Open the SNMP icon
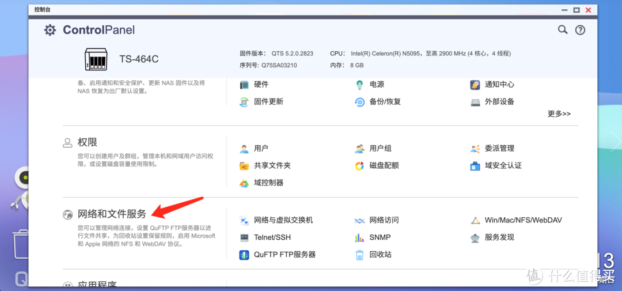The image size is (622, 291). pyautogui.click(x=359, y=238)
